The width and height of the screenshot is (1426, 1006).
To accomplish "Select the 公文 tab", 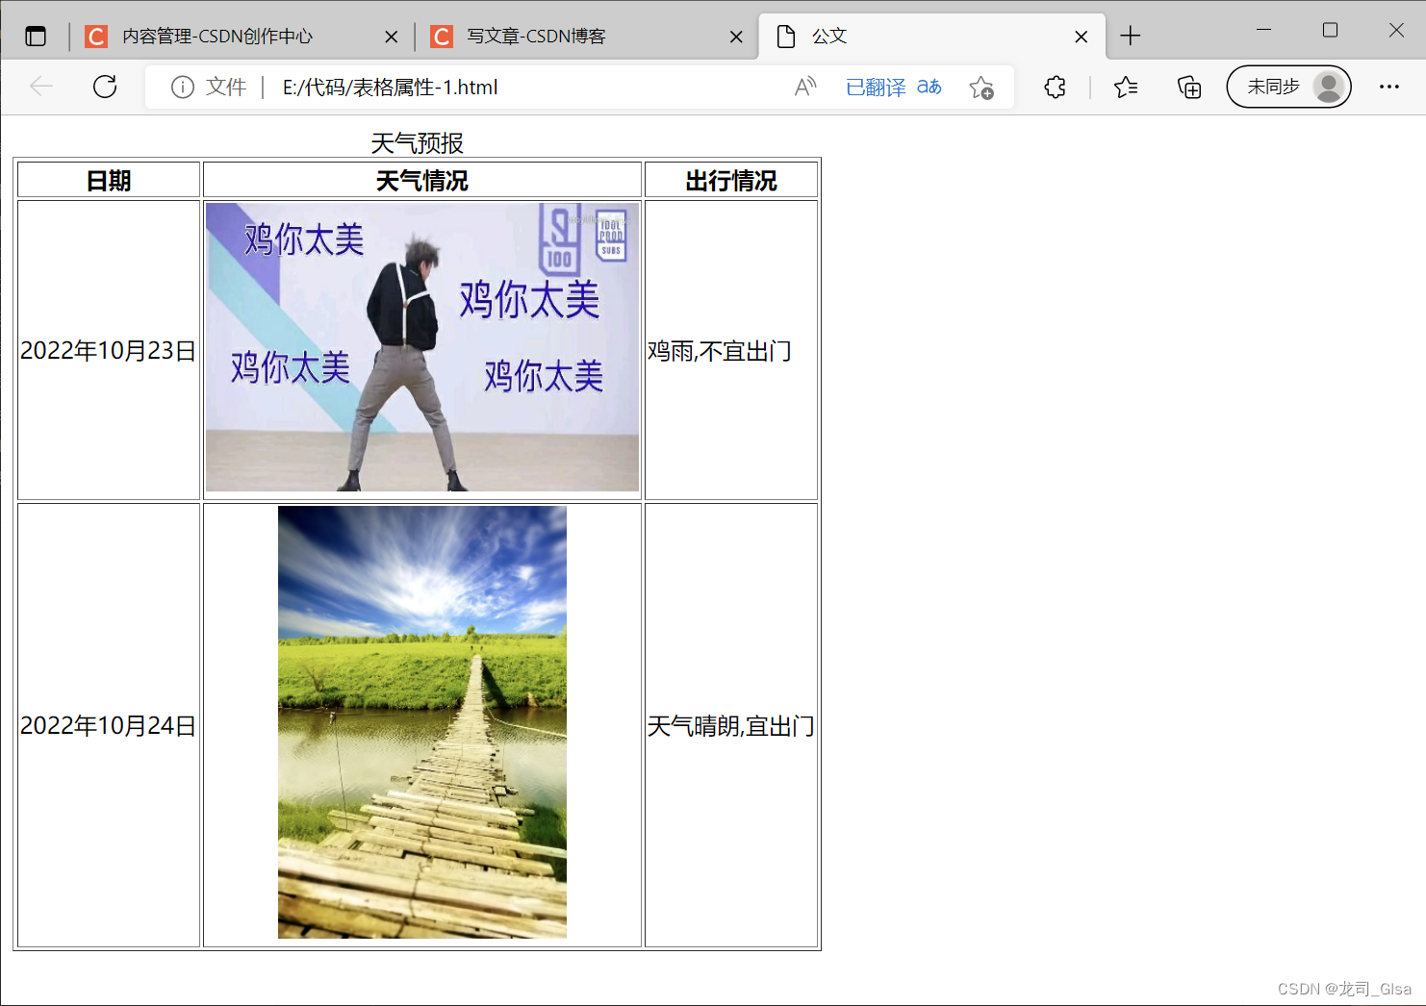I will [931, 37].
